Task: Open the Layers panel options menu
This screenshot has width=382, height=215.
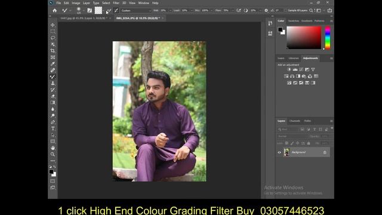Action: pos(331,121)
